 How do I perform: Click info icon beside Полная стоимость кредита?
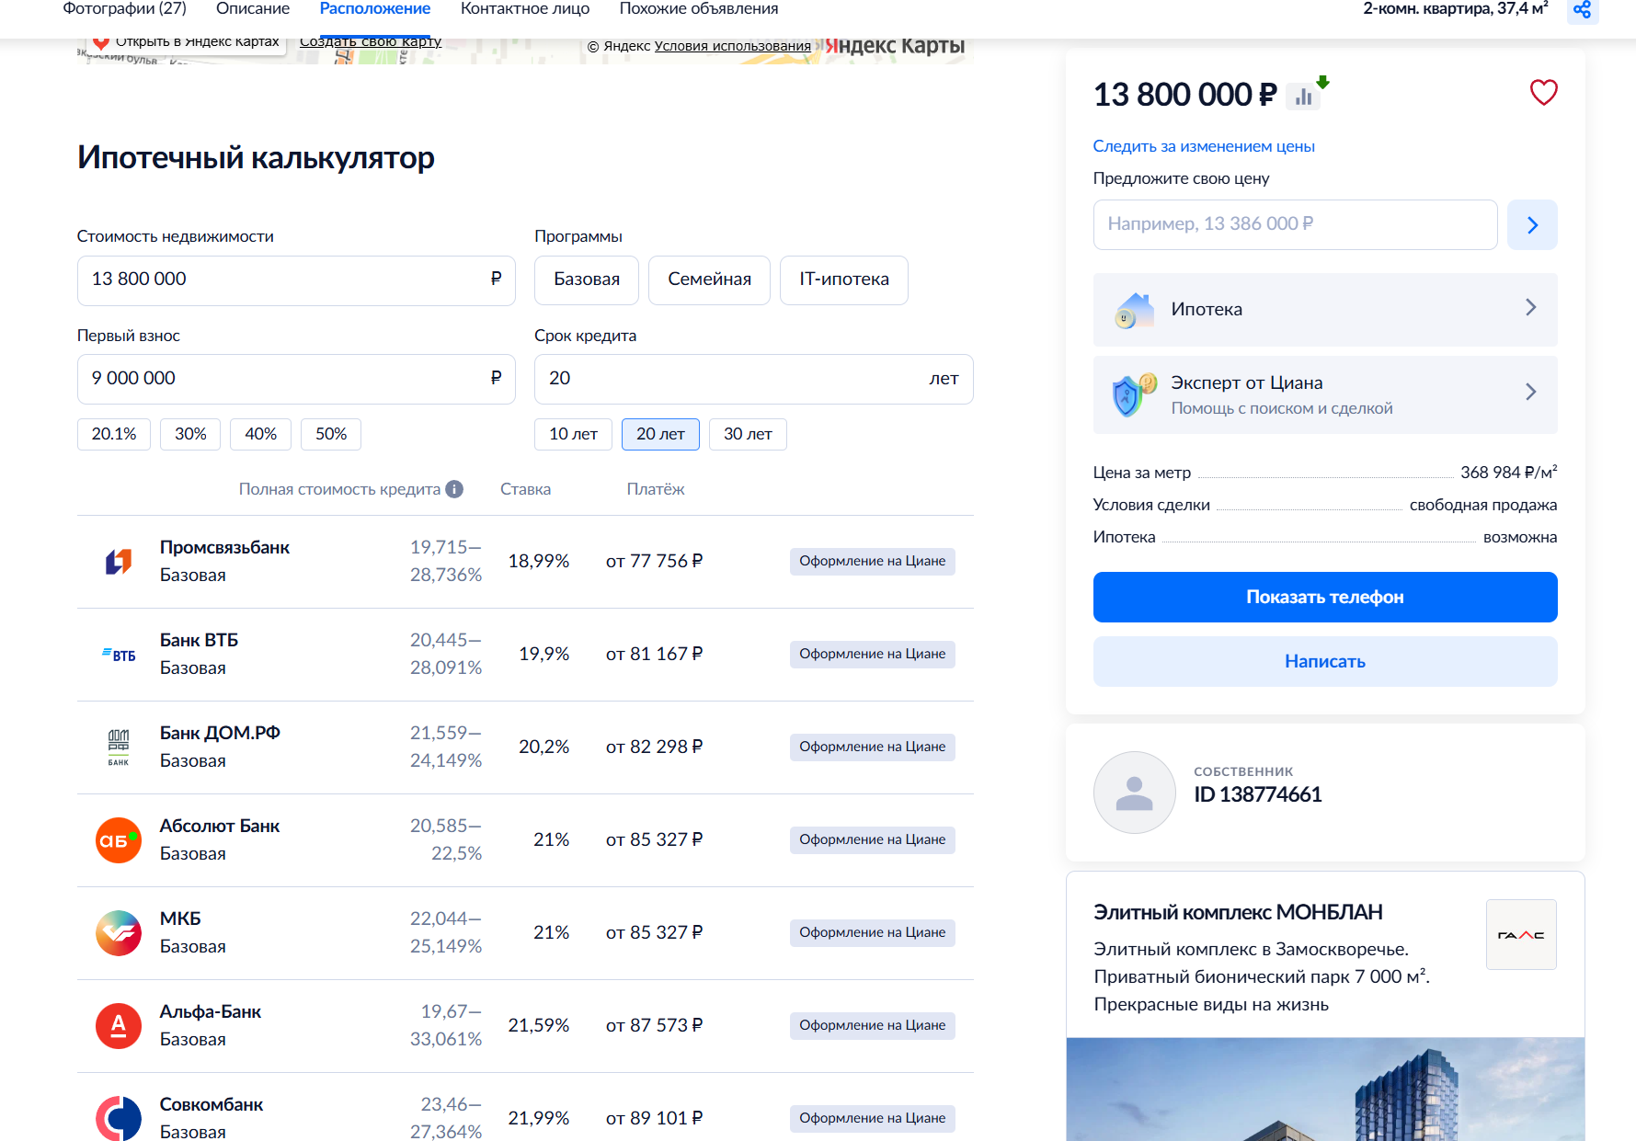(454, 489)
